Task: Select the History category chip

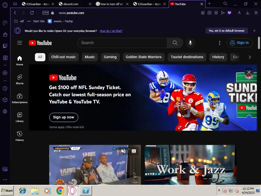Action: coord(218,57)
